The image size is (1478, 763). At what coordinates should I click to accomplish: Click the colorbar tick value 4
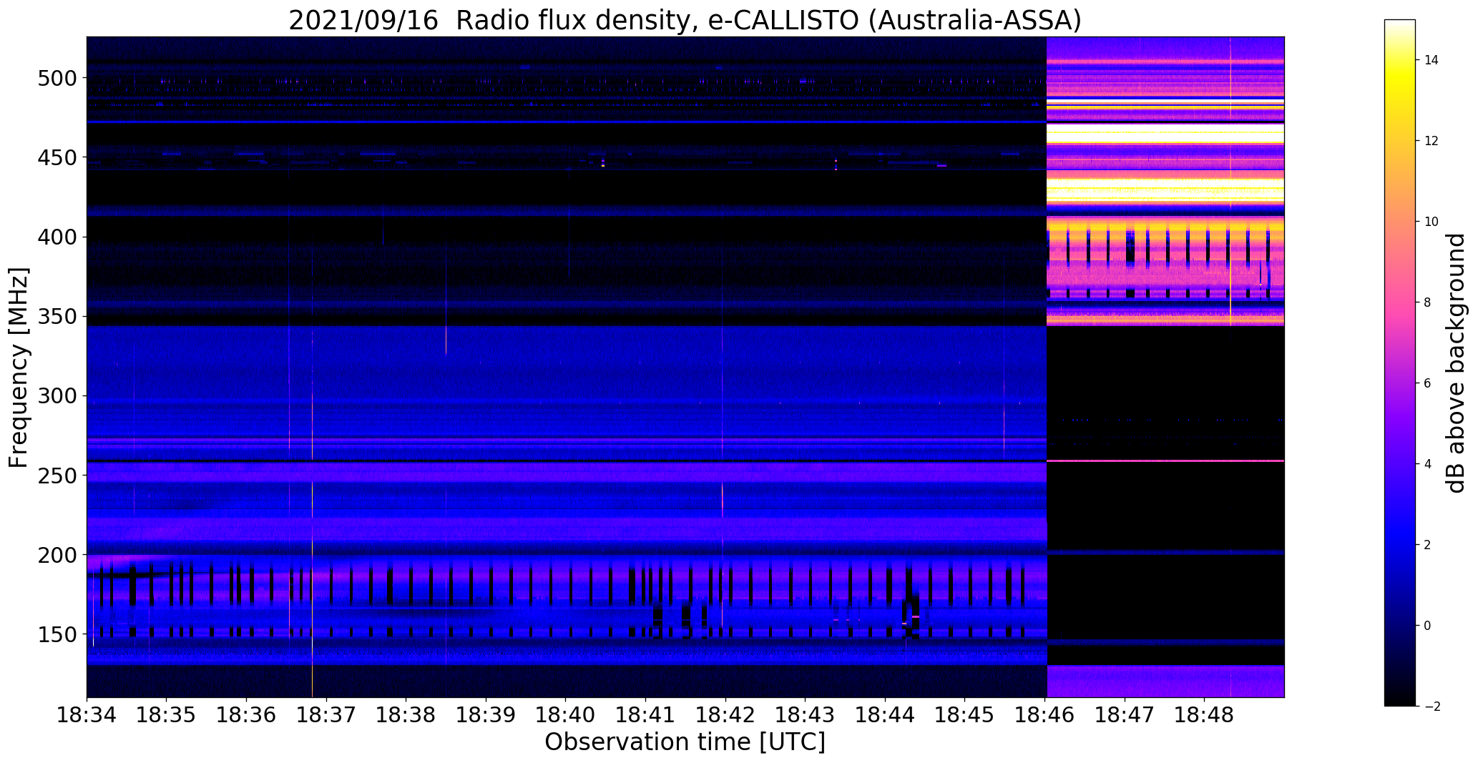[x=1428, y=464]
